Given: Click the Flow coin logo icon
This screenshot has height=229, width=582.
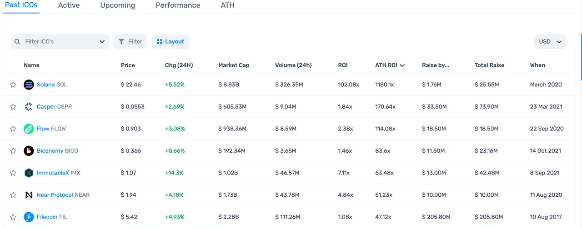Looking at the screenshot, I should pos(29,129).
